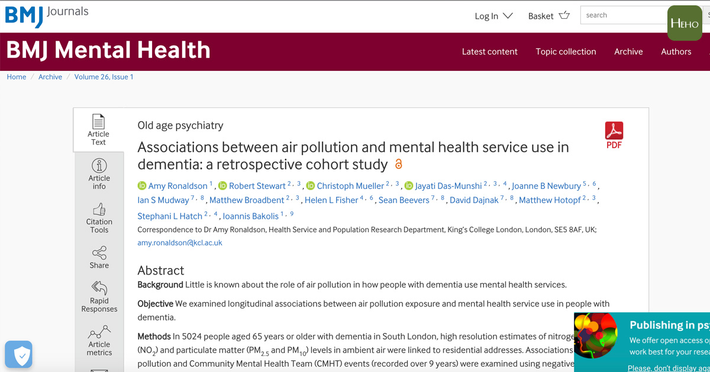The width and height of the screenshot is (710, 372).
Task: Click the BMJ Journals logo
Action: pos(47,15)
